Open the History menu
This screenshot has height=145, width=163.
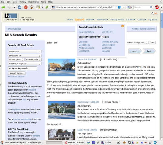[23, 2]
